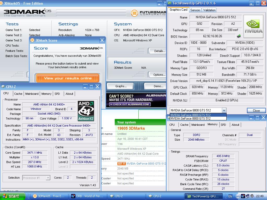Screen dimensions: 267x200
Task: Click the Close button in GPU-Z
Action: coord(256,110)
